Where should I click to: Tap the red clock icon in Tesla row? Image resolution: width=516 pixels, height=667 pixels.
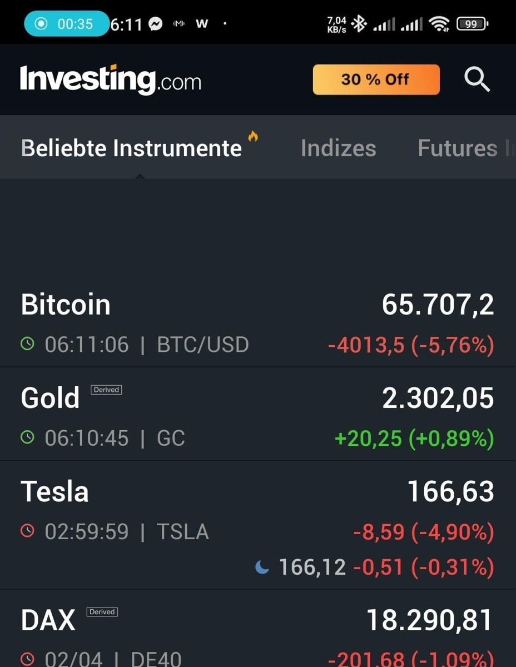click(x=27, y=531)
